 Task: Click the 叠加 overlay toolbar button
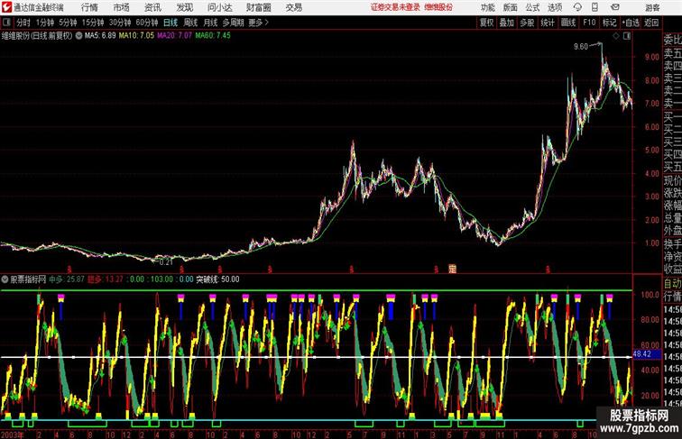point(507,23)
